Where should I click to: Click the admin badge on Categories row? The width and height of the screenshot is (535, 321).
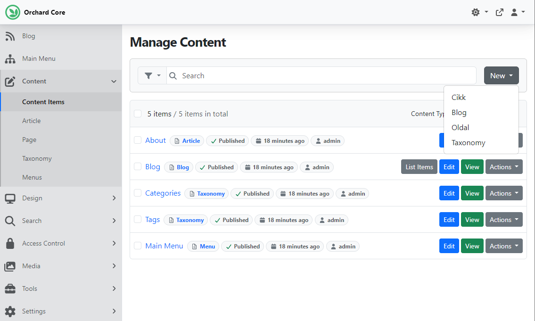pyautogui.click(x=353, y=194)
